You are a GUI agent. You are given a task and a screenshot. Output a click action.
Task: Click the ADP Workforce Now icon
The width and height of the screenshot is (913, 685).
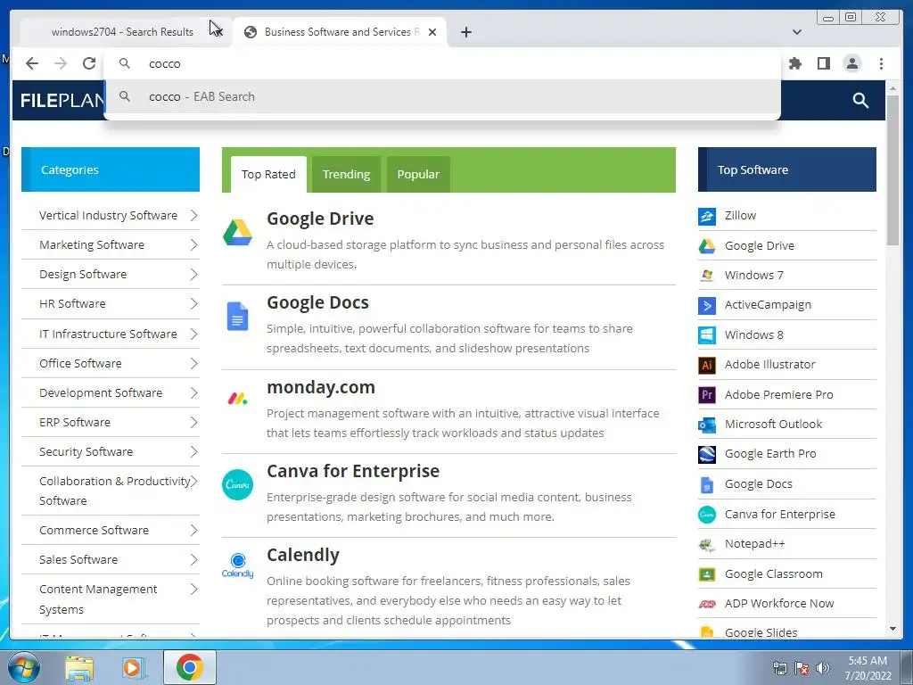pos(707,604)
